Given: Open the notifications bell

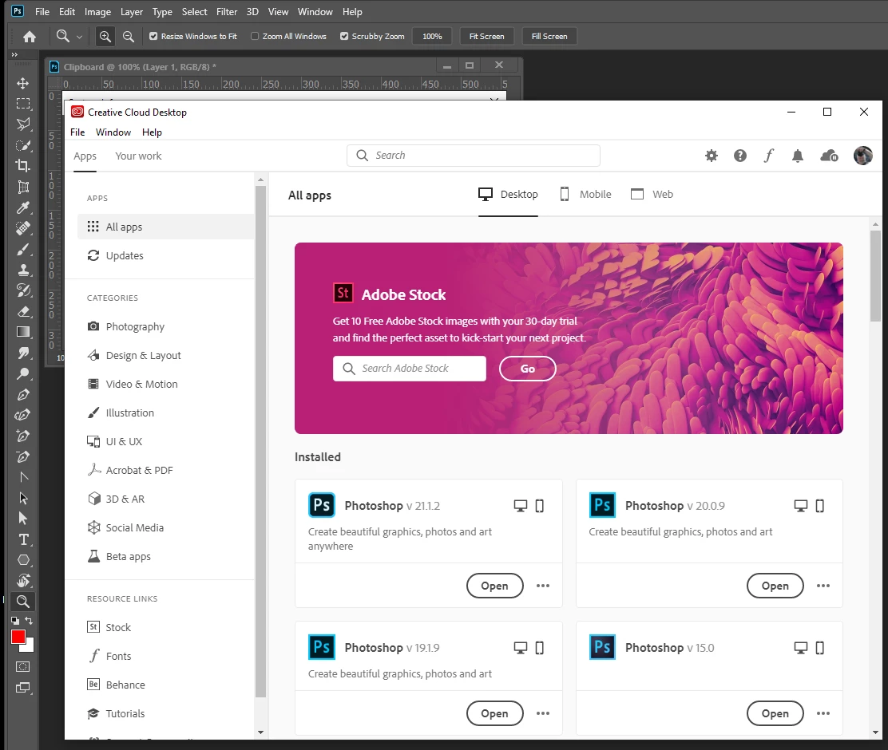Looking at the screenshot, I should (x=798, y=156).
